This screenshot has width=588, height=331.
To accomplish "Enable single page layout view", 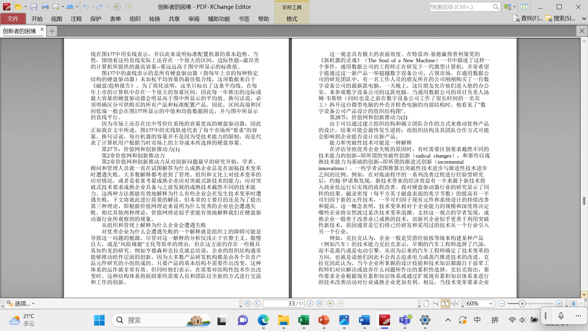I will point(426,303).
